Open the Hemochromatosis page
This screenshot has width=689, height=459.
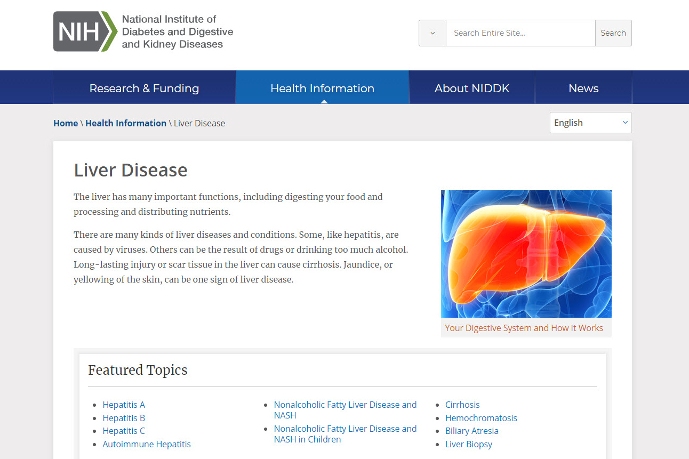click(x=481, y=418)
